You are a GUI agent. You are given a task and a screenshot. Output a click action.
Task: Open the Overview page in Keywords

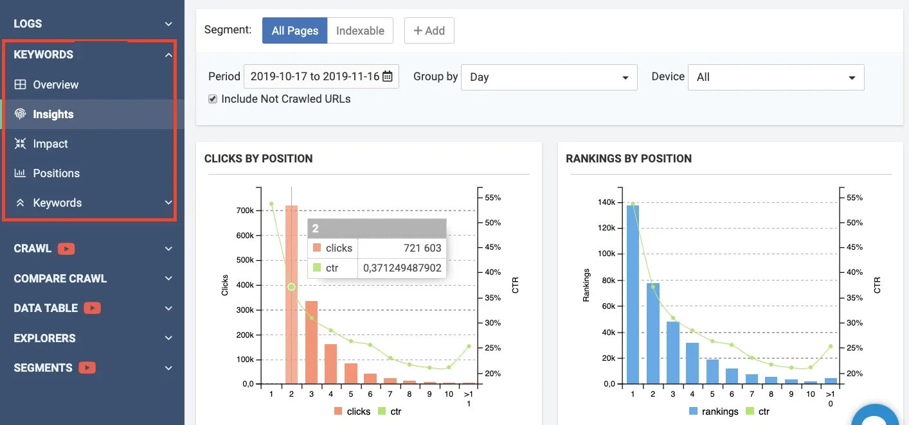point(56,85)
